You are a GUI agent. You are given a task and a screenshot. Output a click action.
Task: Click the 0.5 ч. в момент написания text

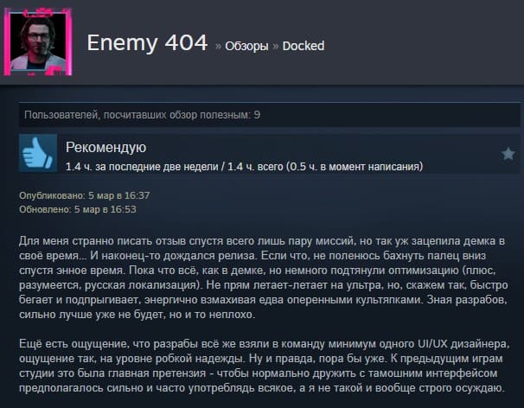(355, 167)
